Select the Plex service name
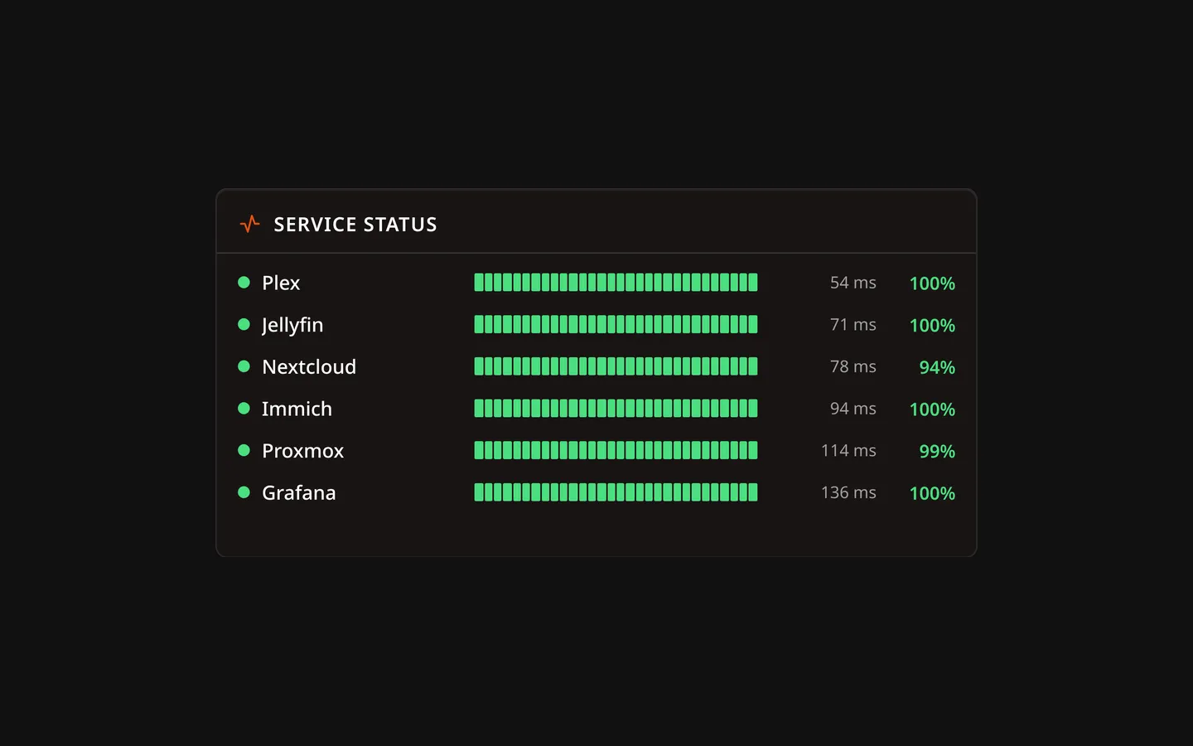 click(x=281, y=283)
